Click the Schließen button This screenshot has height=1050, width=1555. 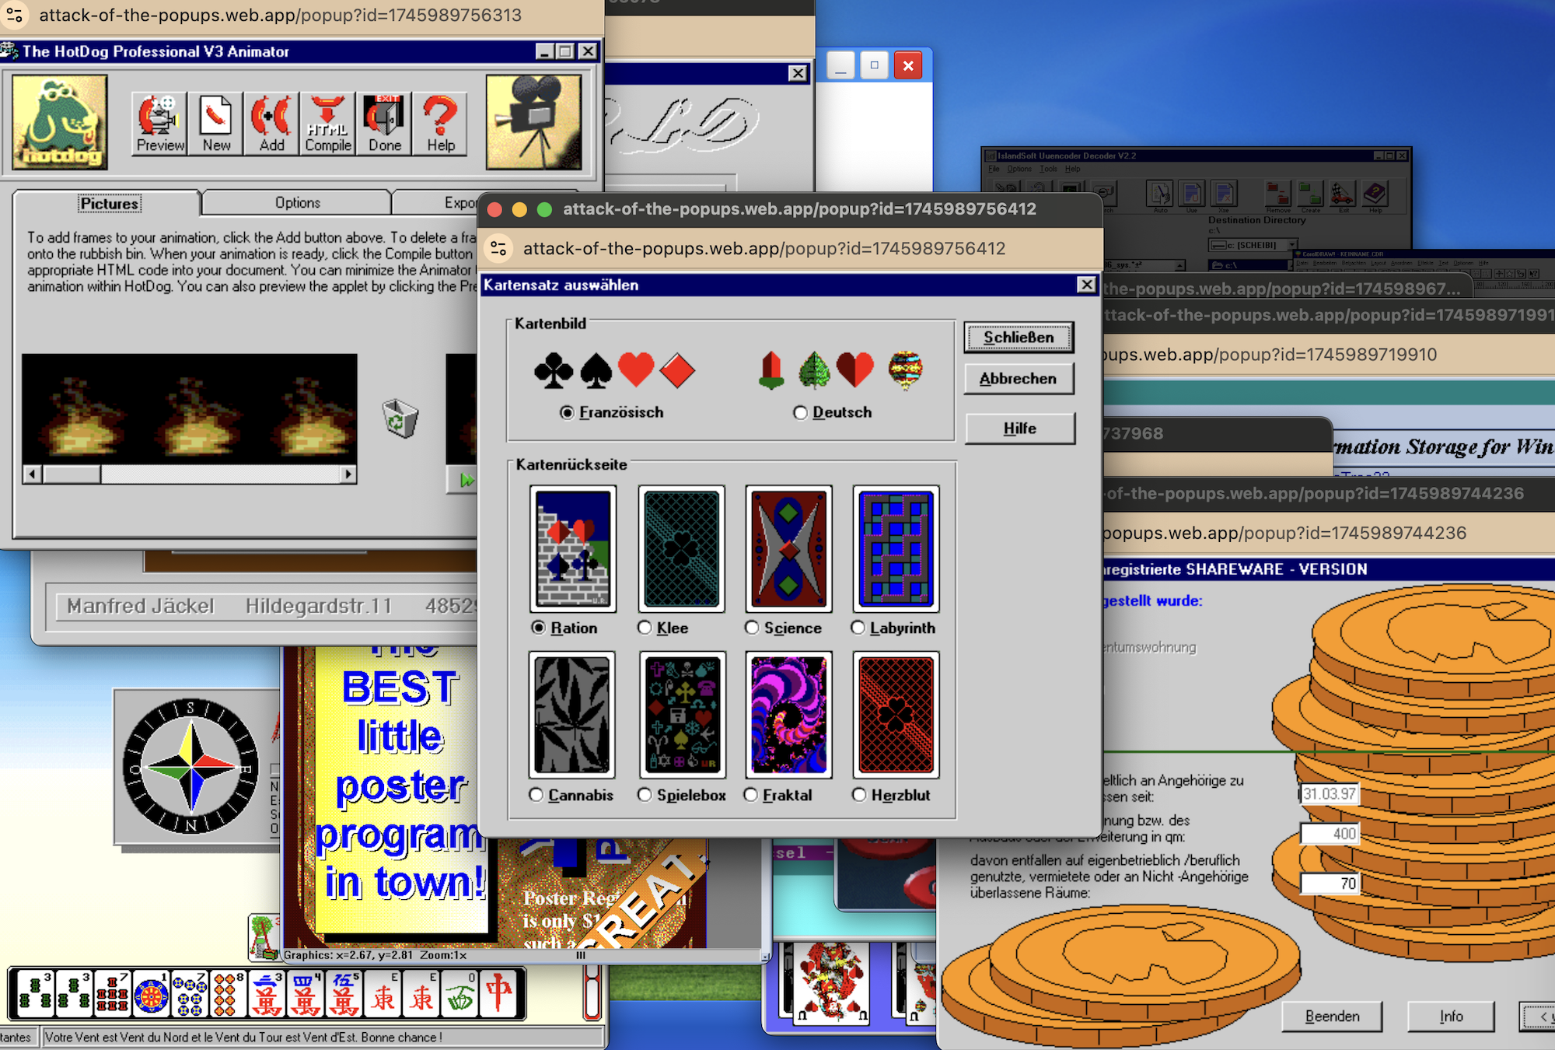point(1019,338)
